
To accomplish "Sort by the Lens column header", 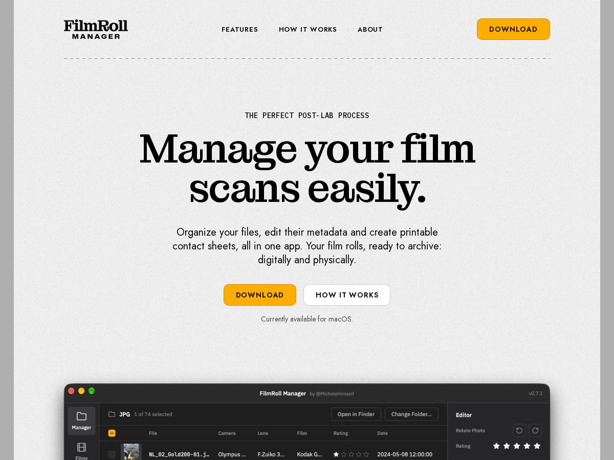I will [262, 433].
